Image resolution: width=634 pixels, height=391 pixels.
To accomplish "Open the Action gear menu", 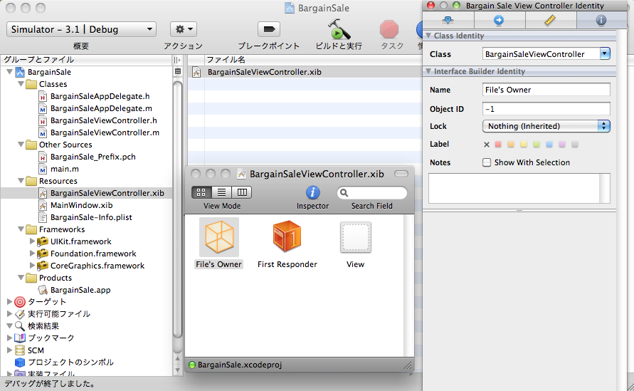I will tap(184, 29).
